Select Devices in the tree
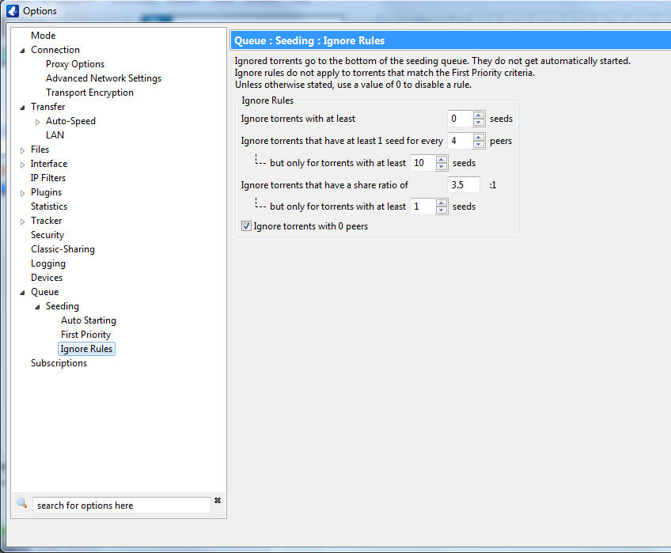The image size is (671, 553). click(47, 278)
